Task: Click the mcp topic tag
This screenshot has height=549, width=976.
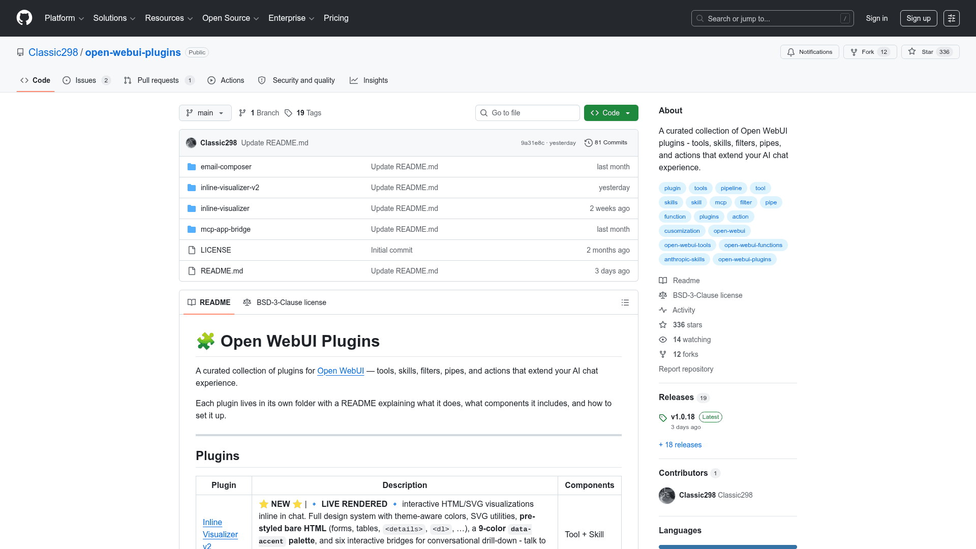Action: pos(721,202)
